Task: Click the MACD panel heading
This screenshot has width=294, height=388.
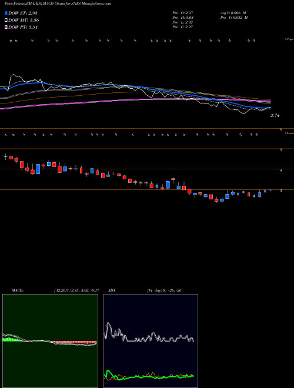Action: 18,290
